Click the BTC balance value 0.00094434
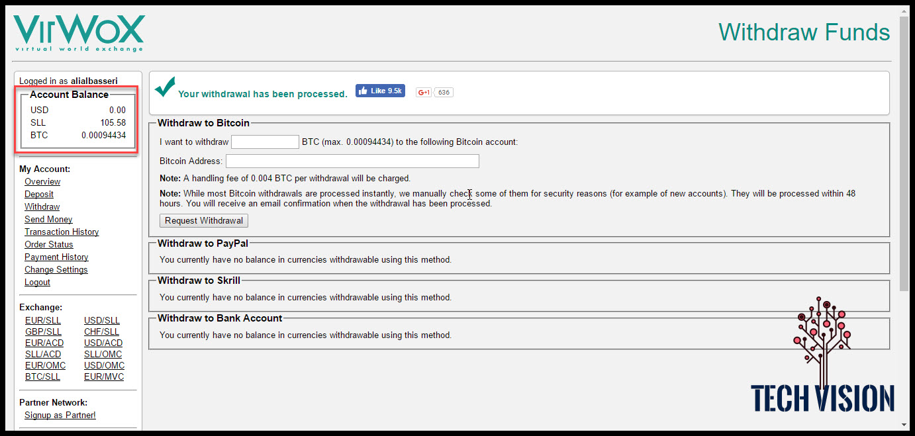 tap(103, 135)
